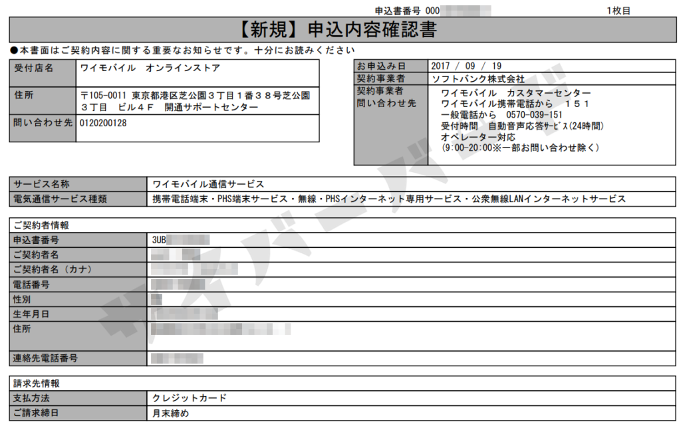The height and width of the screenshot is (426, 681).
Task: Select the address line 〒105-0011 東京都港区芝公園
Action: (x=196, y=96)
